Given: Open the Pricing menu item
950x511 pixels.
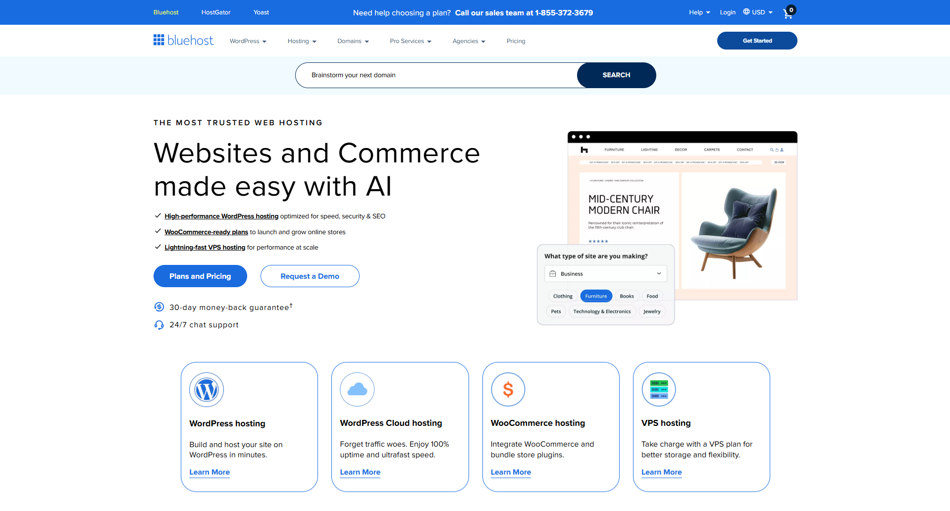Looking at the screenshot, I should pos(516,41).
